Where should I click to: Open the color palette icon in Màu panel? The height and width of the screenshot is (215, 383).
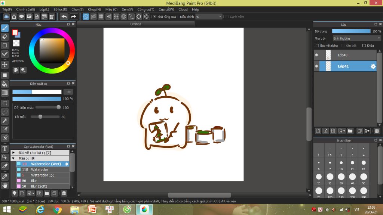point(16,70)
